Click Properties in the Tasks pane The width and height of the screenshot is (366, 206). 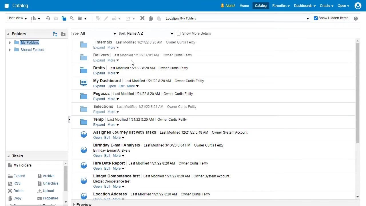click(51, 198)
